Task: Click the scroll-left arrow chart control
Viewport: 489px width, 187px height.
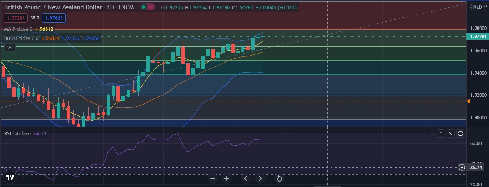Action: tap(246, 179)
